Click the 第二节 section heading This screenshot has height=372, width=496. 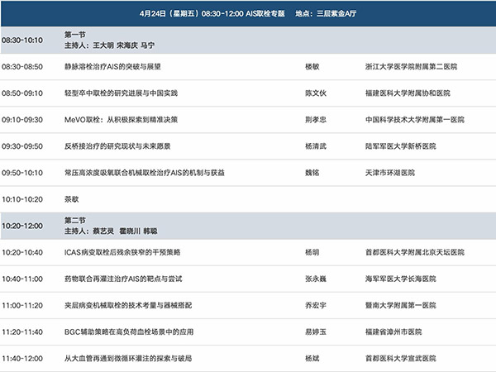pos(75,221)
